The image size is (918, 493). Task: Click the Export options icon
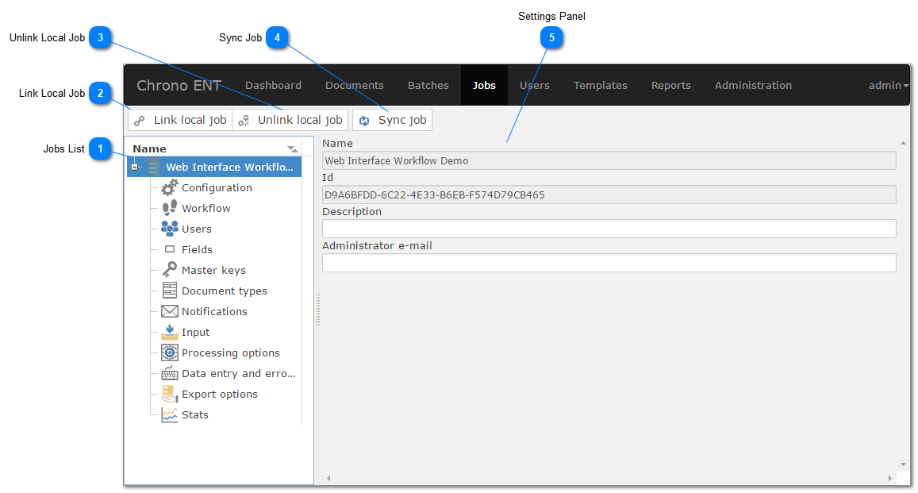tap(170, 394)
